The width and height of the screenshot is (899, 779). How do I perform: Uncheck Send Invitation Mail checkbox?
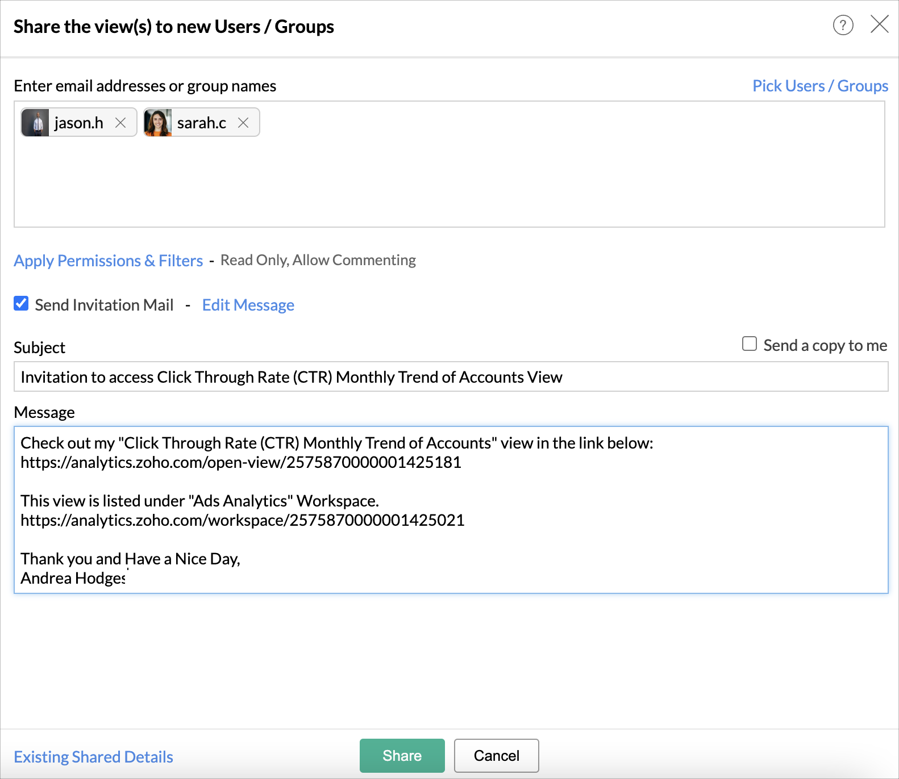click(x=21, y=304)
